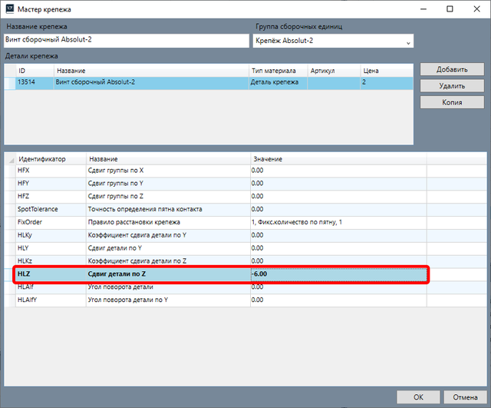Image resolution: width=491 pixels, height=408 pixels.
Task: Click the HLZ value cell -6.00
Action: 338,274
